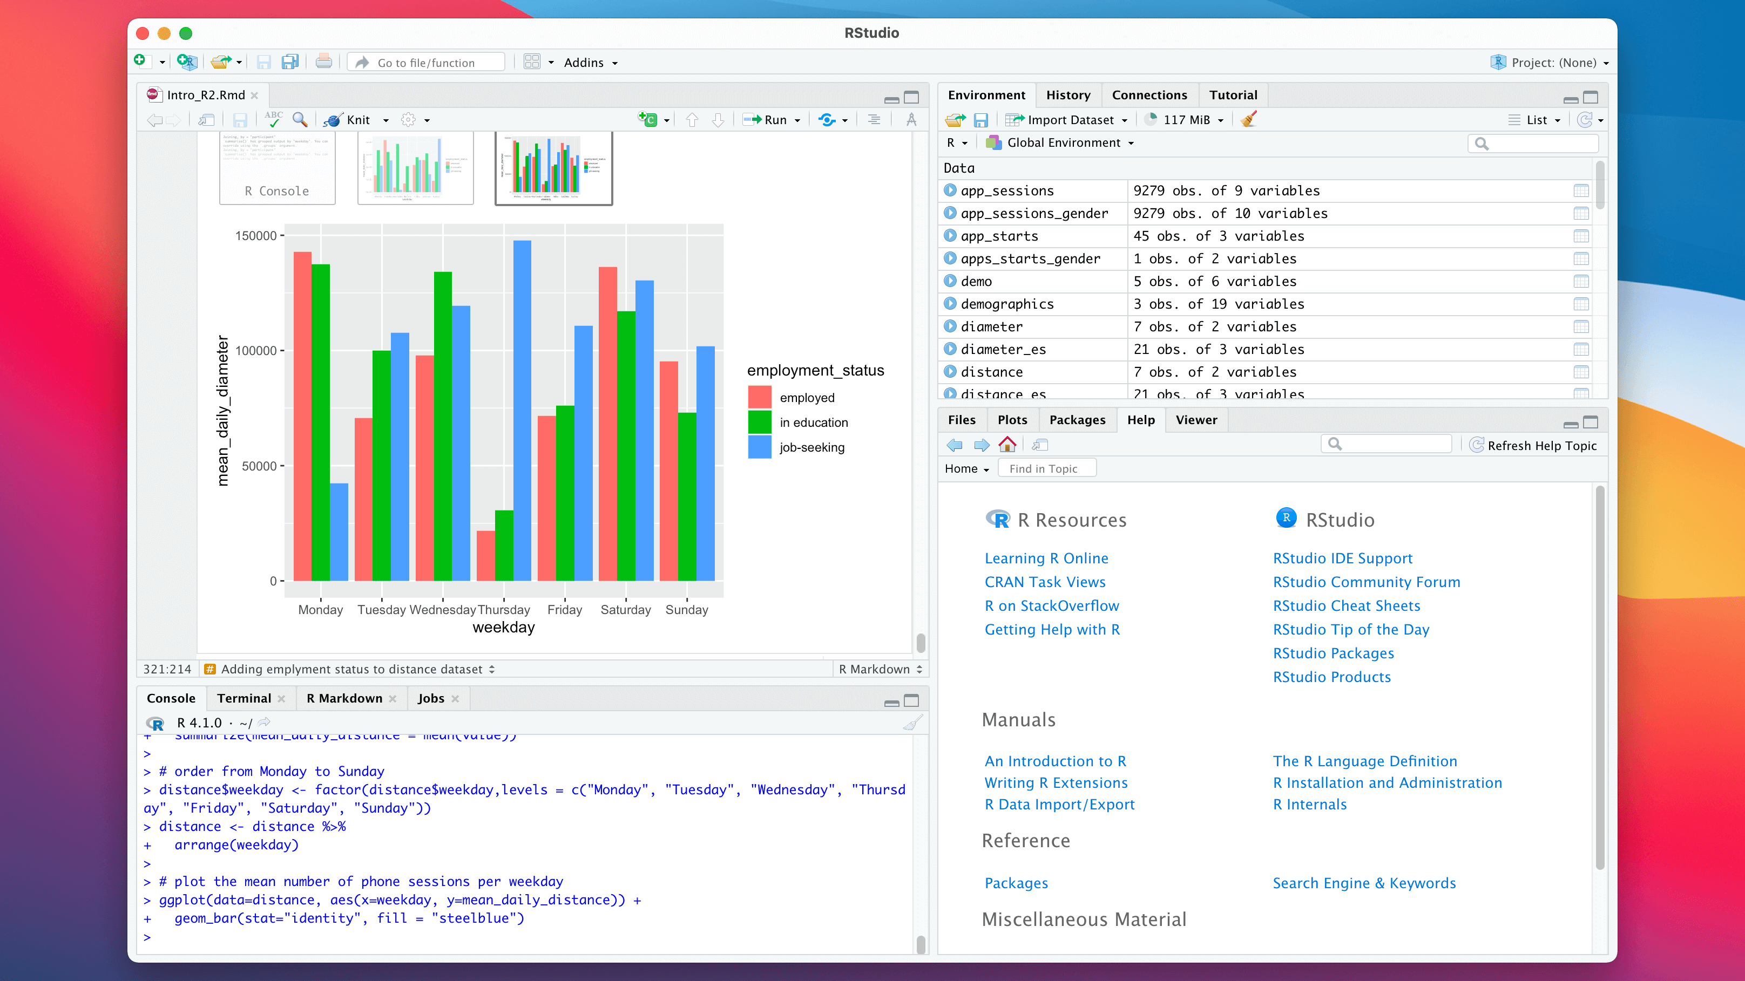1745x981 pixels.
Task: View app_sessions as a data table
Action: point(1580,191)
